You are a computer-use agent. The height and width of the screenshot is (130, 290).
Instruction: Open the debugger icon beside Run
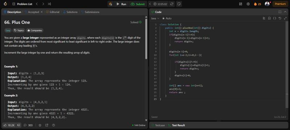pyautogui.click(x=111, y=4)
